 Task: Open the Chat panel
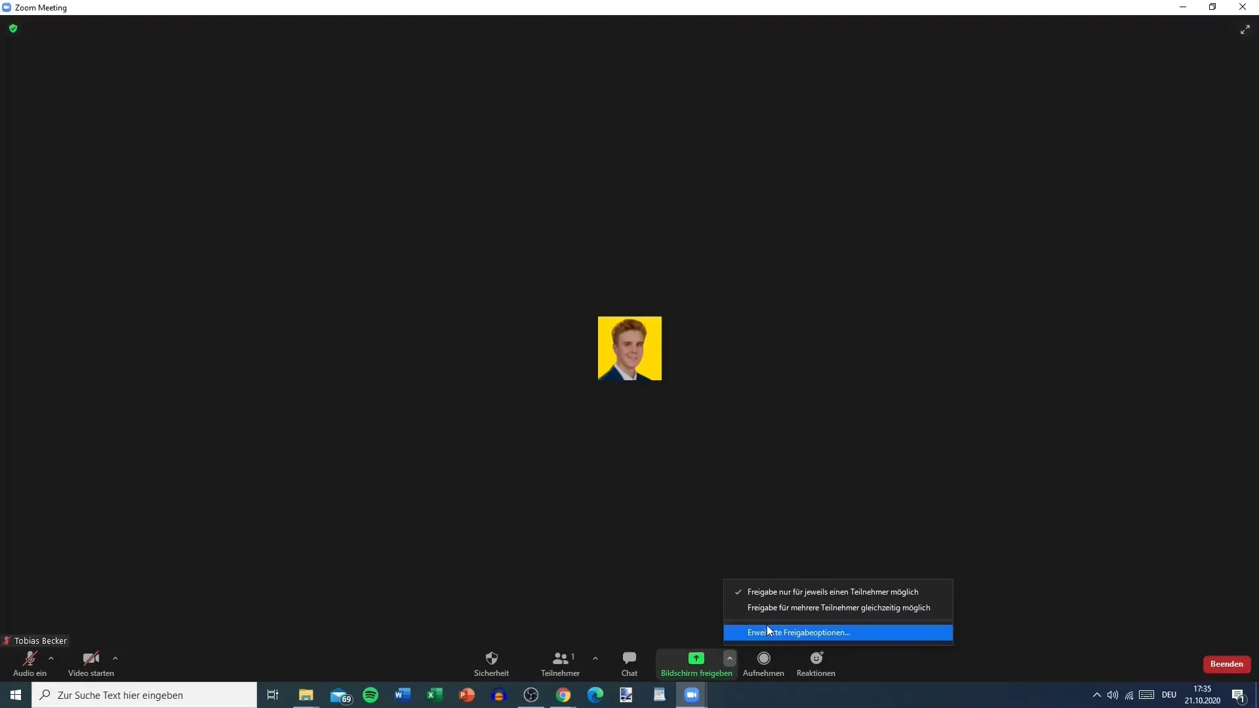[629, 663]
